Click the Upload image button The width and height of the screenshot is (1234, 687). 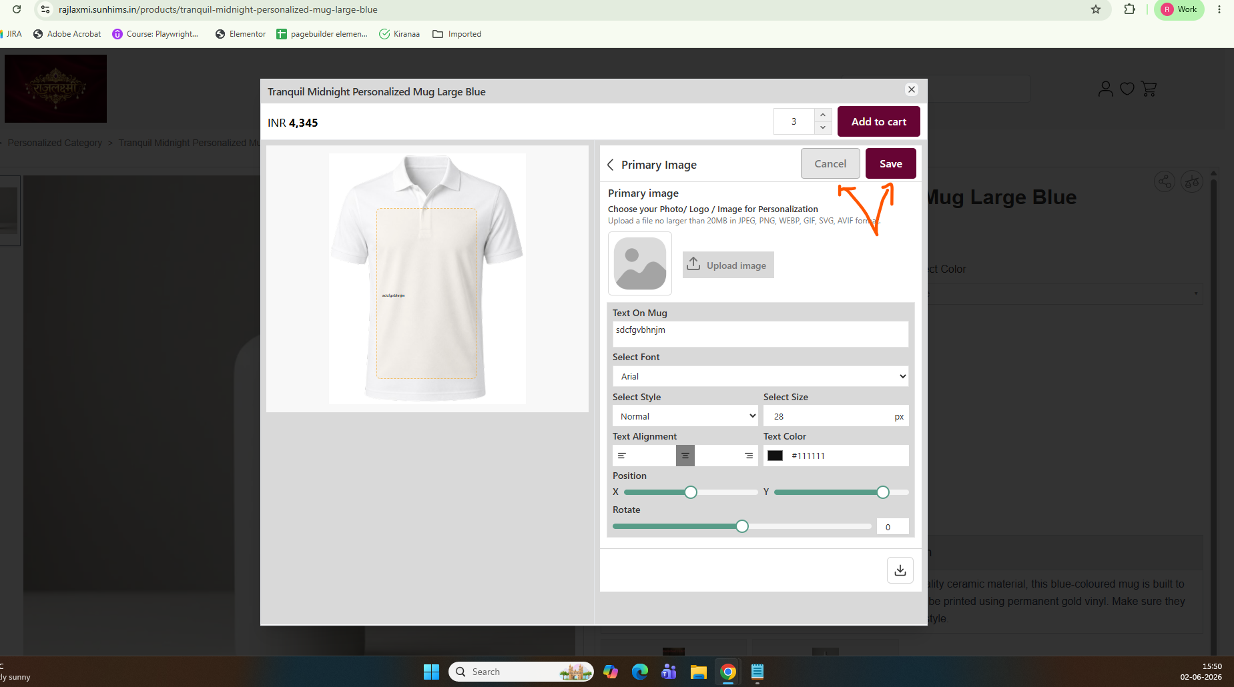(728, 265)
